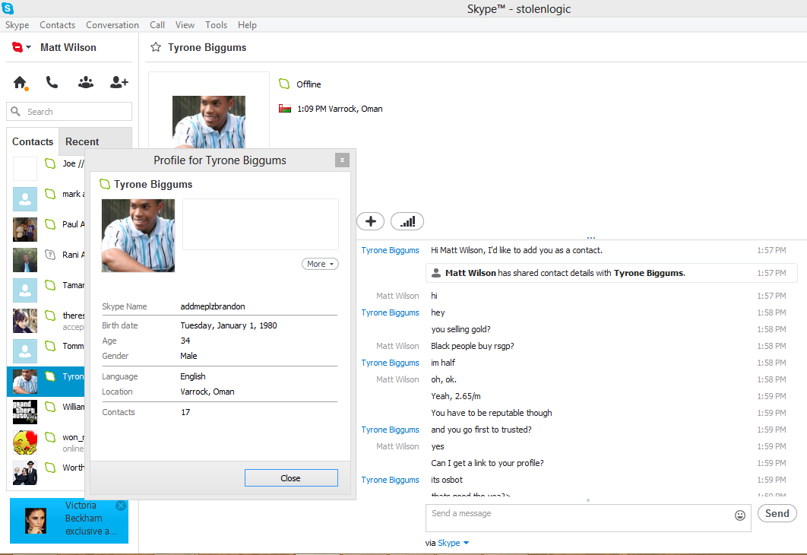Open the Call menu
This screenshot has width=807, height=555.
157,25
